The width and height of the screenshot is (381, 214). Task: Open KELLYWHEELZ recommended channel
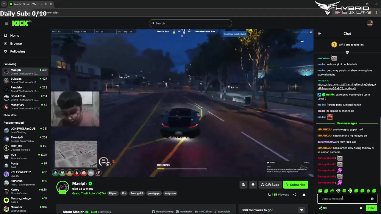pyautogui.click(x=25, y=174)
